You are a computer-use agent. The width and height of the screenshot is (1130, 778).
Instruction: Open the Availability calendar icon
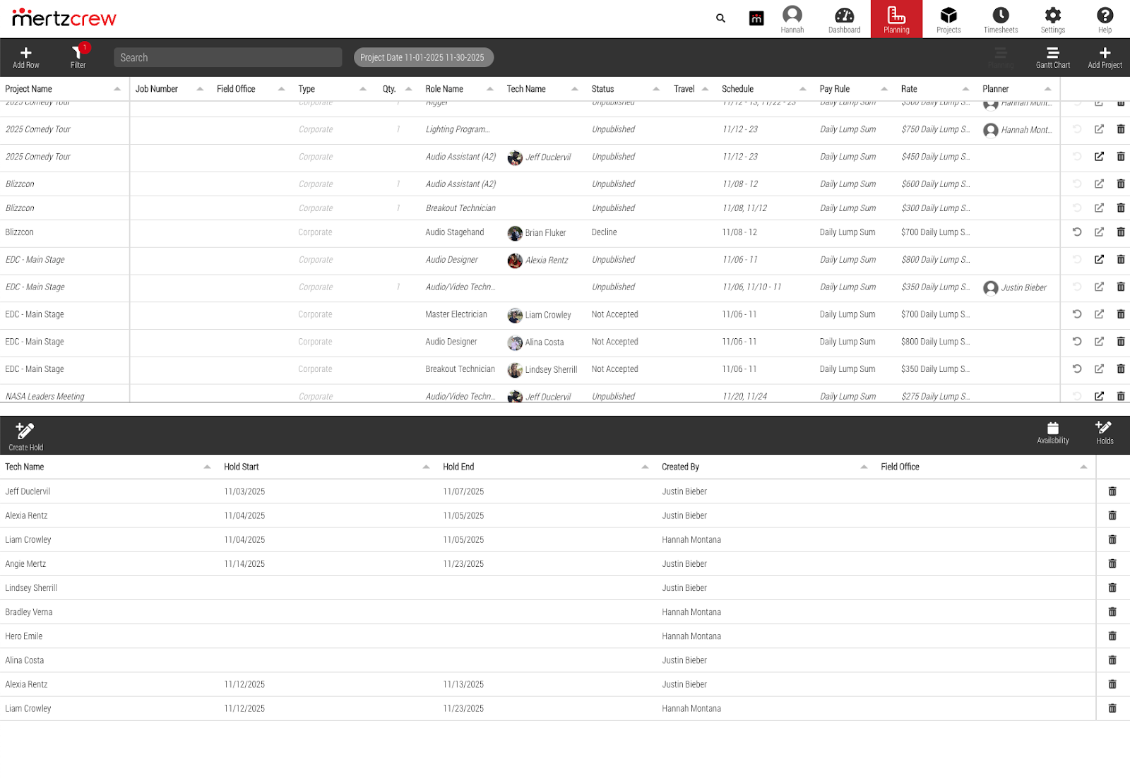(x=1052, y=429)
